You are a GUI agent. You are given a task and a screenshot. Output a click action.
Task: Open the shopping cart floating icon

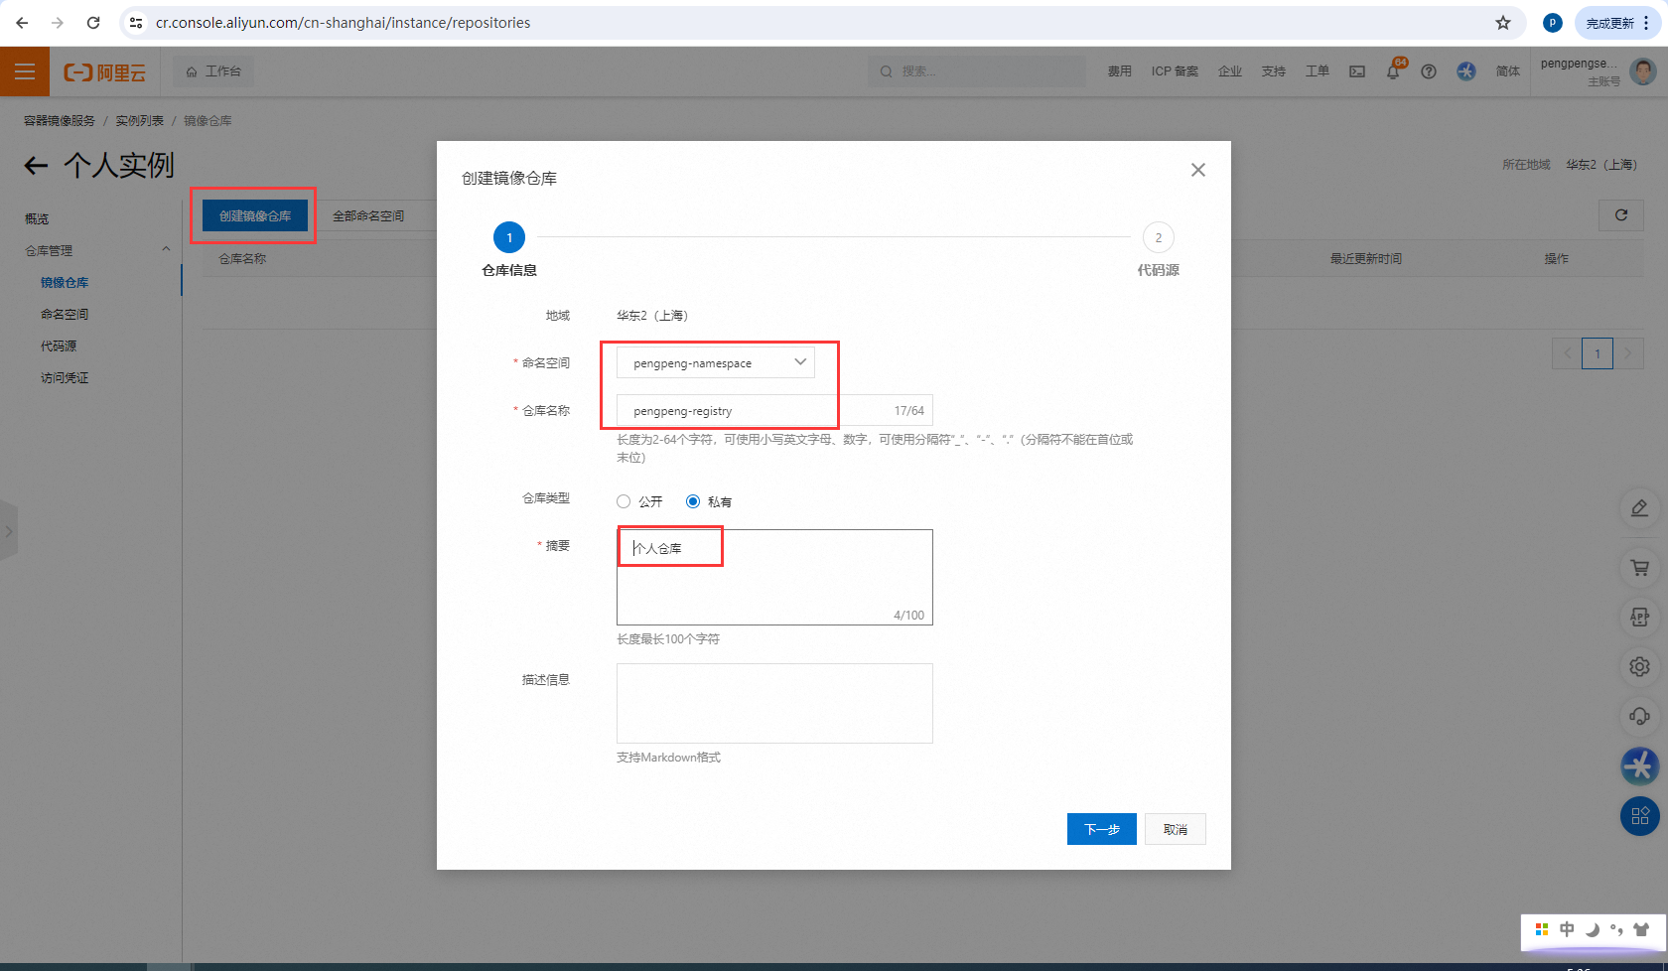tap(1640, 568)
